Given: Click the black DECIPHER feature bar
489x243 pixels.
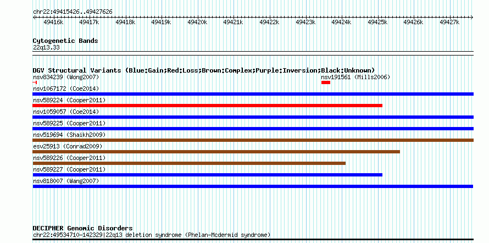Looking at the screenshot, I should pyautogui.click(x=253, y=240).
